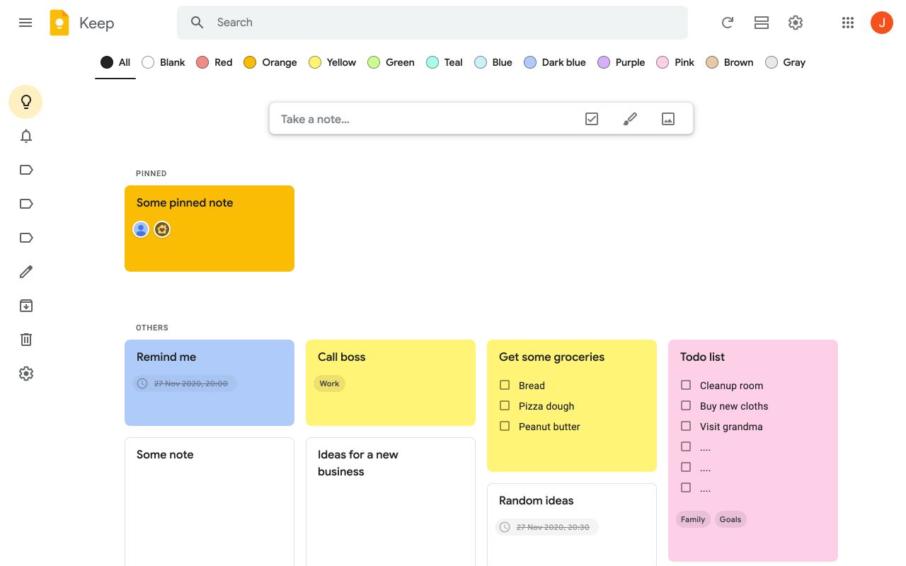Create a new checklist note
906x566 pixels.
click(592, 118)
